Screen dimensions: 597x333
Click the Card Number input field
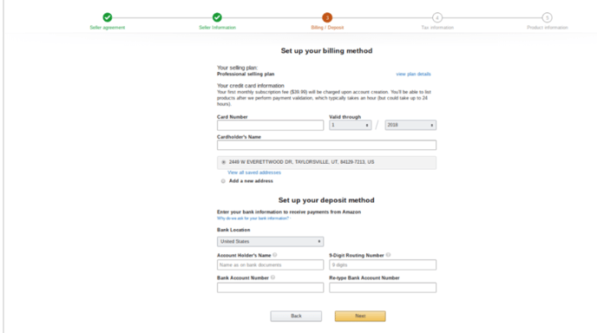[x=271, y=126]
